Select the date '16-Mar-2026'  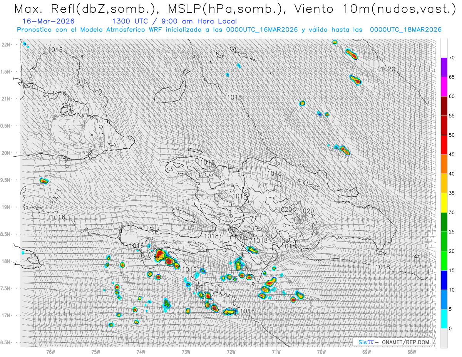49,22
